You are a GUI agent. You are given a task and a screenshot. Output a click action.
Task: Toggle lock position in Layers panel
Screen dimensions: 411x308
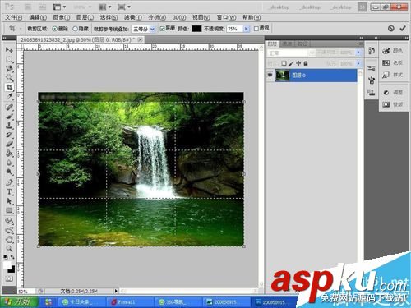(x=298, y=63)
